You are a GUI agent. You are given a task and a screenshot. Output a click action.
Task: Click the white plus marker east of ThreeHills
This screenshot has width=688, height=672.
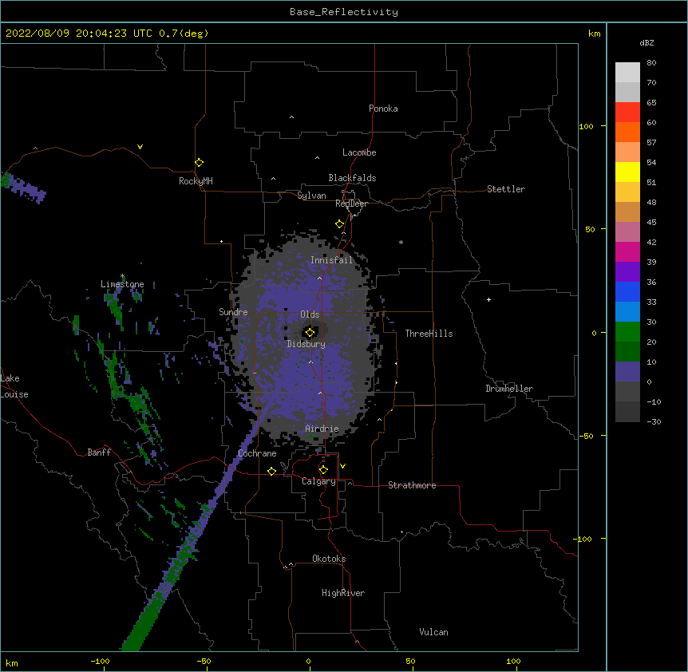pyautogui.click(x=488, y=299)
